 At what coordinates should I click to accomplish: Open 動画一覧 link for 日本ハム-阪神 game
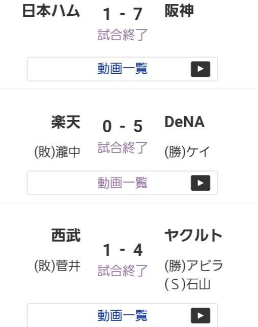click(122, 69)
